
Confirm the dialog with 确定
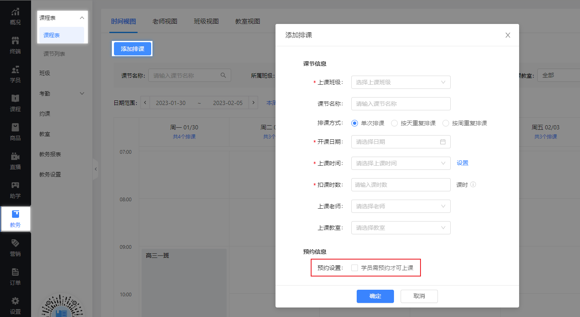coord(375,296)
